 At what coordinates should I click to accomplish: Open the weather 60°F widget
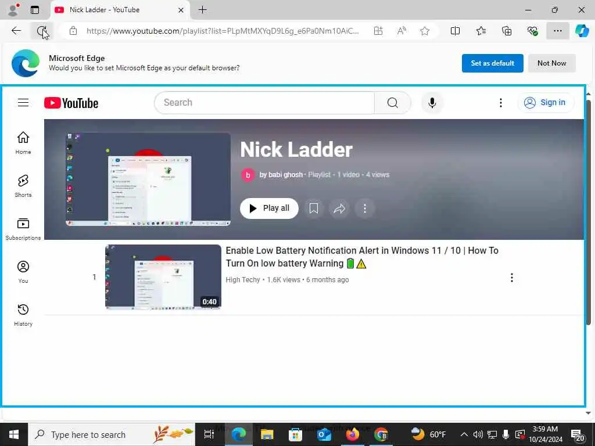point(428,434)
